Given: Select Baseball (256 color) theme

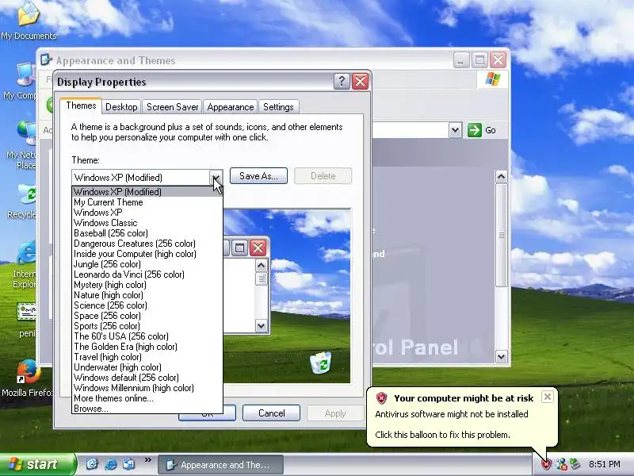Looking at the screenshot, I should [x=147, y=233].
